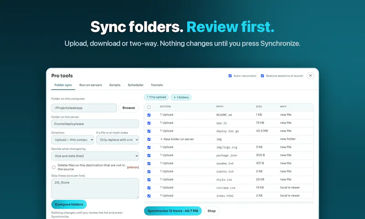
Task: Click the Stop button
Action: (x=211, y=211)
